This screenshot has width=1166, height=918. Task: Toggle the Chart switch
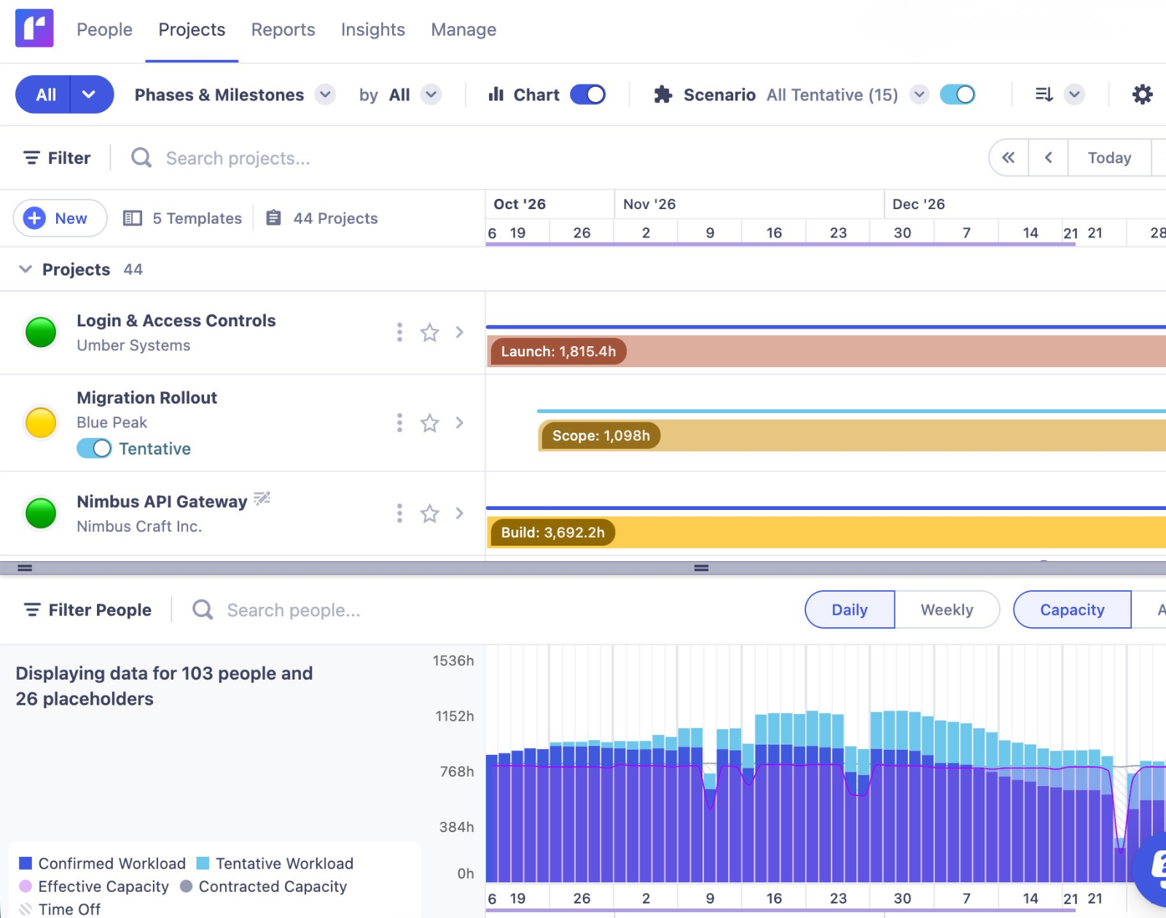coord(588,95)
